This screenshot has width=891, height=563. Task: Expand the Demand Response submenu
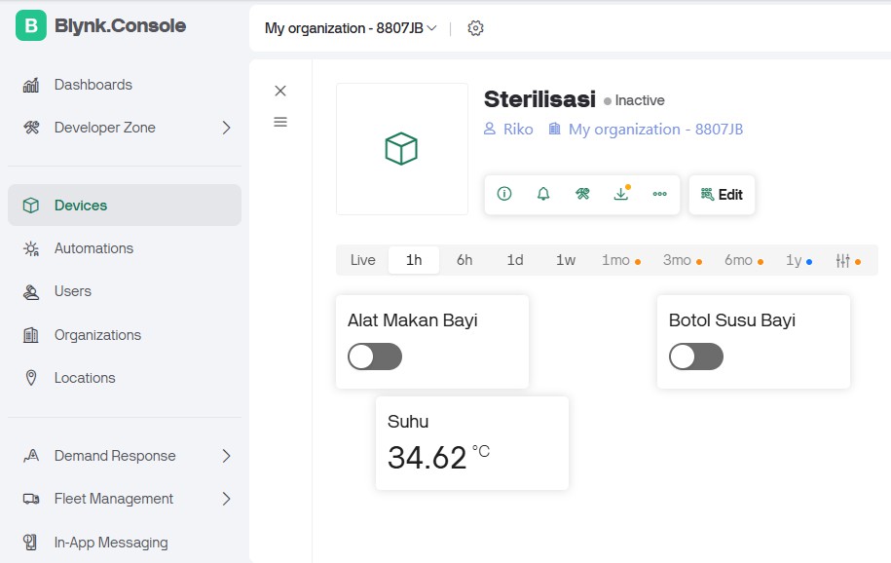226,456
